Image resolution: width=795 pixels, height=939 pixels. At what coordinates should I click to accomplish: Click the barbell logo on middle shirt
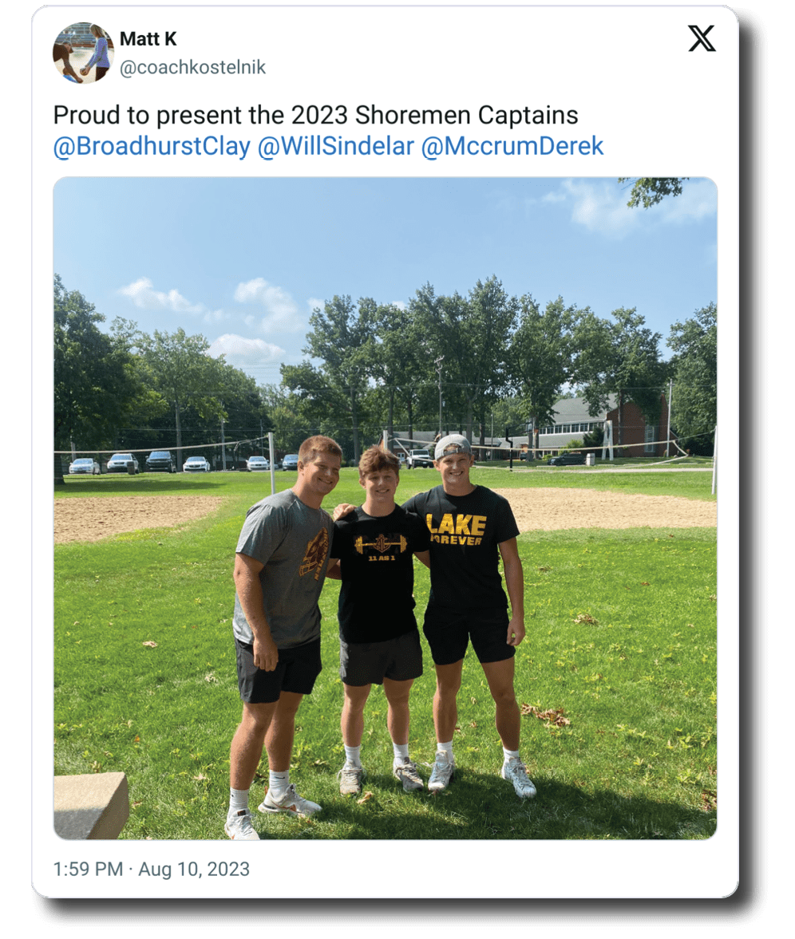[x=381, y=545]
